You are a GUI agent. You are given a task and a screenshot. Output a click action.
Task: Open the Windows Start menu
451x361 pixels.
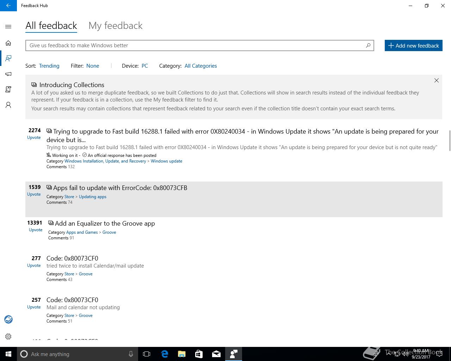click(8, 354)
